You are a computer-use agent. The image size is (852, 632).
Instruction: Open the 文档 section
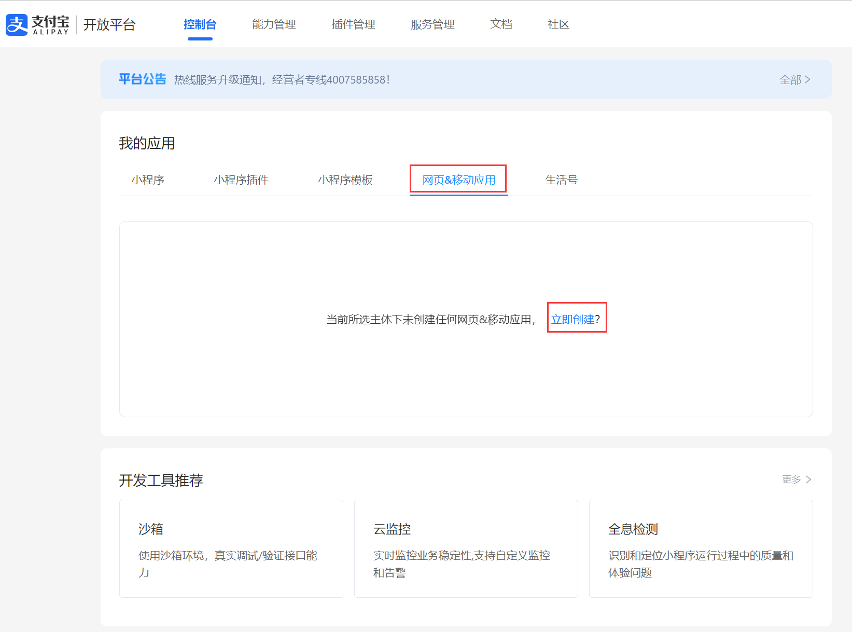(x=501, y=24)
